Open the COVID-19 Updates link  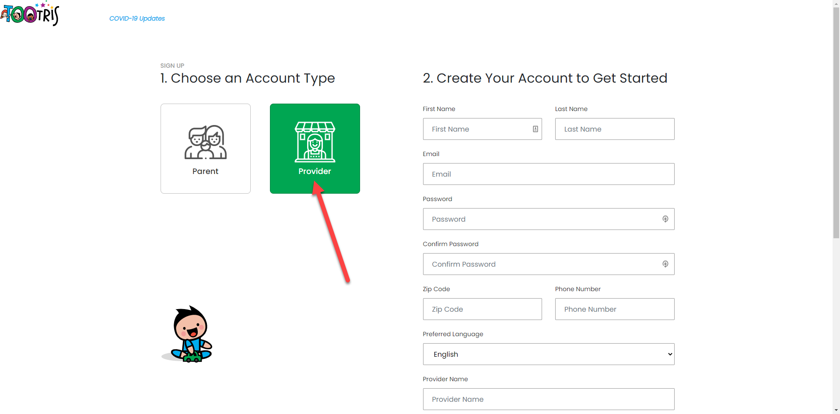pos(137,18)
